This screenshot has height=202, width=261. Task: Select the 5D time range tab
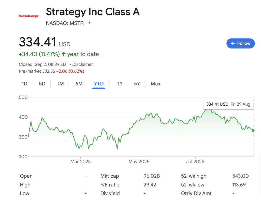[42, 84]
